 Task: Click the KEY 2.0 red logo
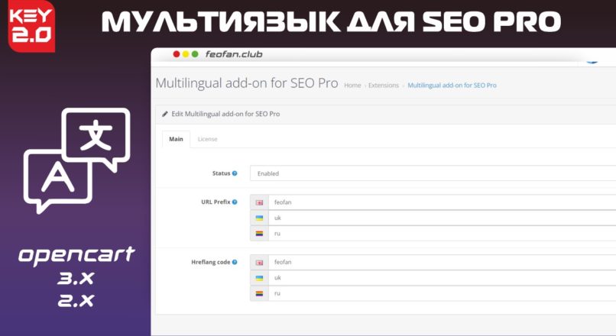(x=31, y=26)
